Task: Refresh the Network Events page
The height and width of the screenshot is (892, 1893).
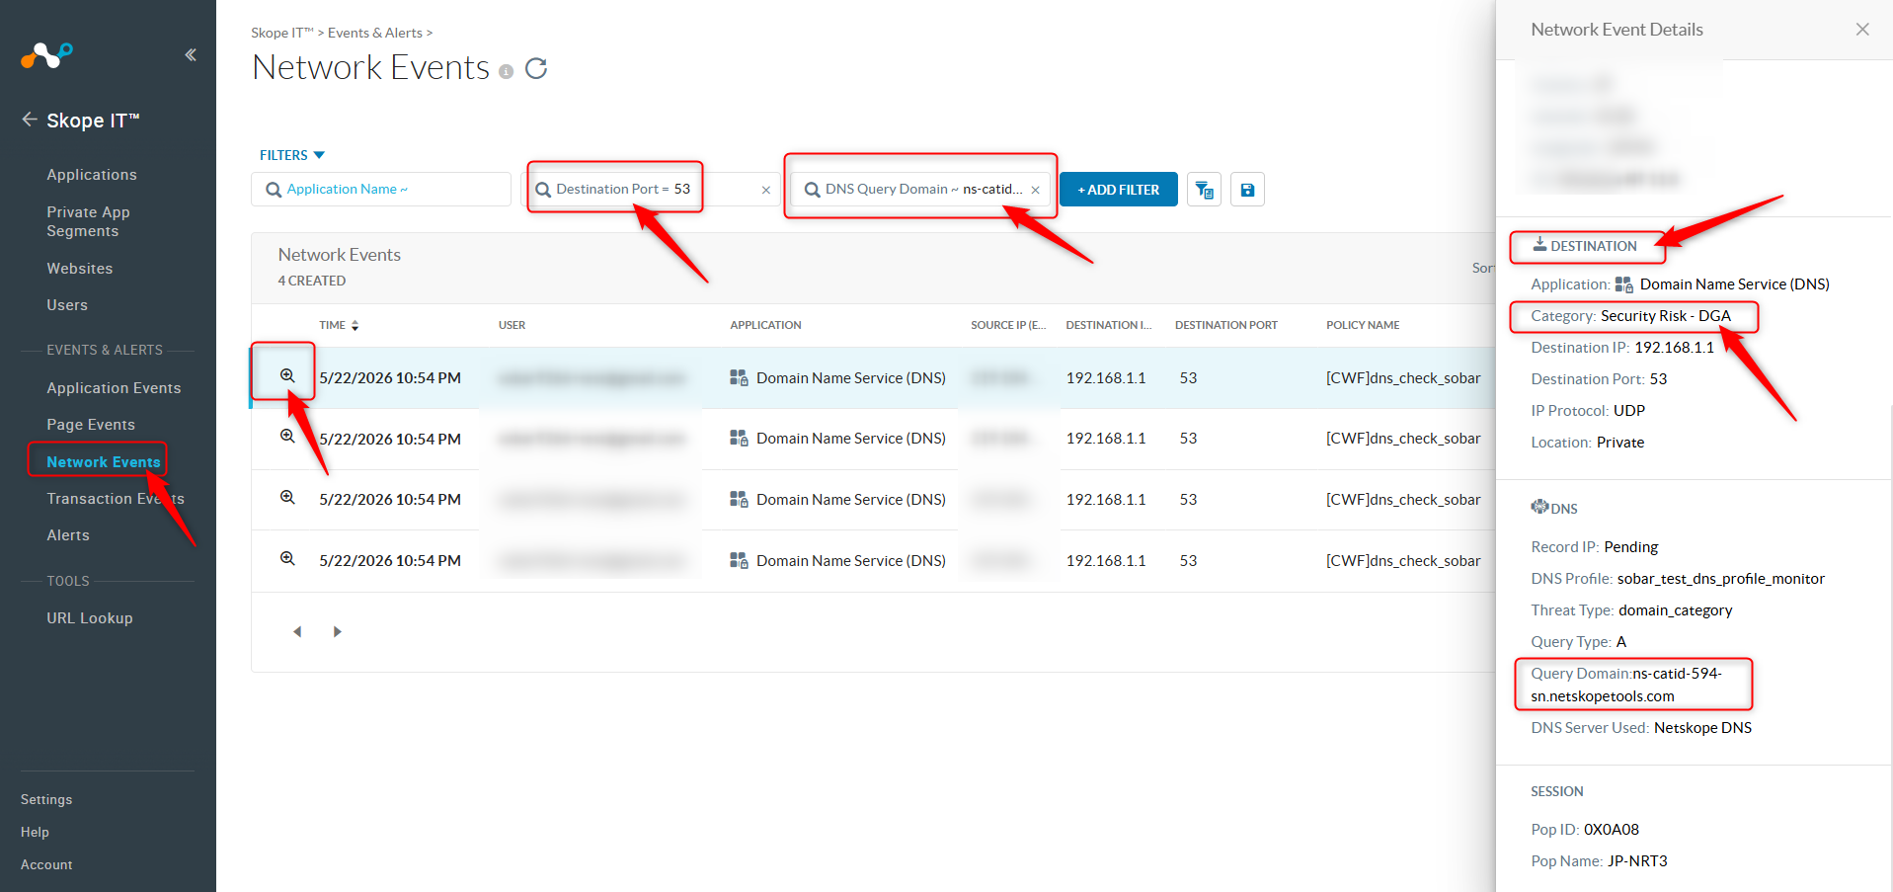Action: pyautogui.click(x=536, y=68)
